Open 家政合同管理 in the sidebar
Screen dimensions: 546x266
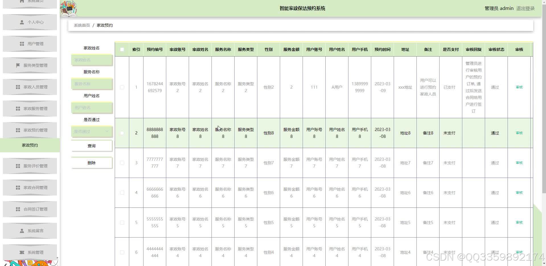click(x=30, y=188)
